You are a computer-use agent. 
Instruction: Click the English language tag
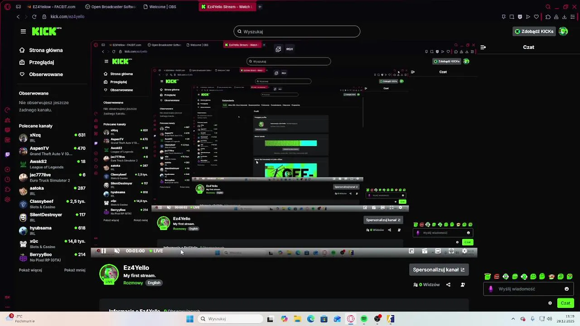[x=154, y=283]
